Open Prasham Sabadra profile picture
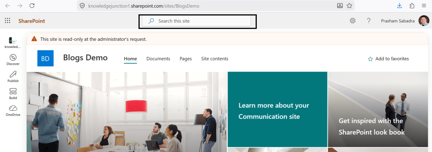 point(424,21)
